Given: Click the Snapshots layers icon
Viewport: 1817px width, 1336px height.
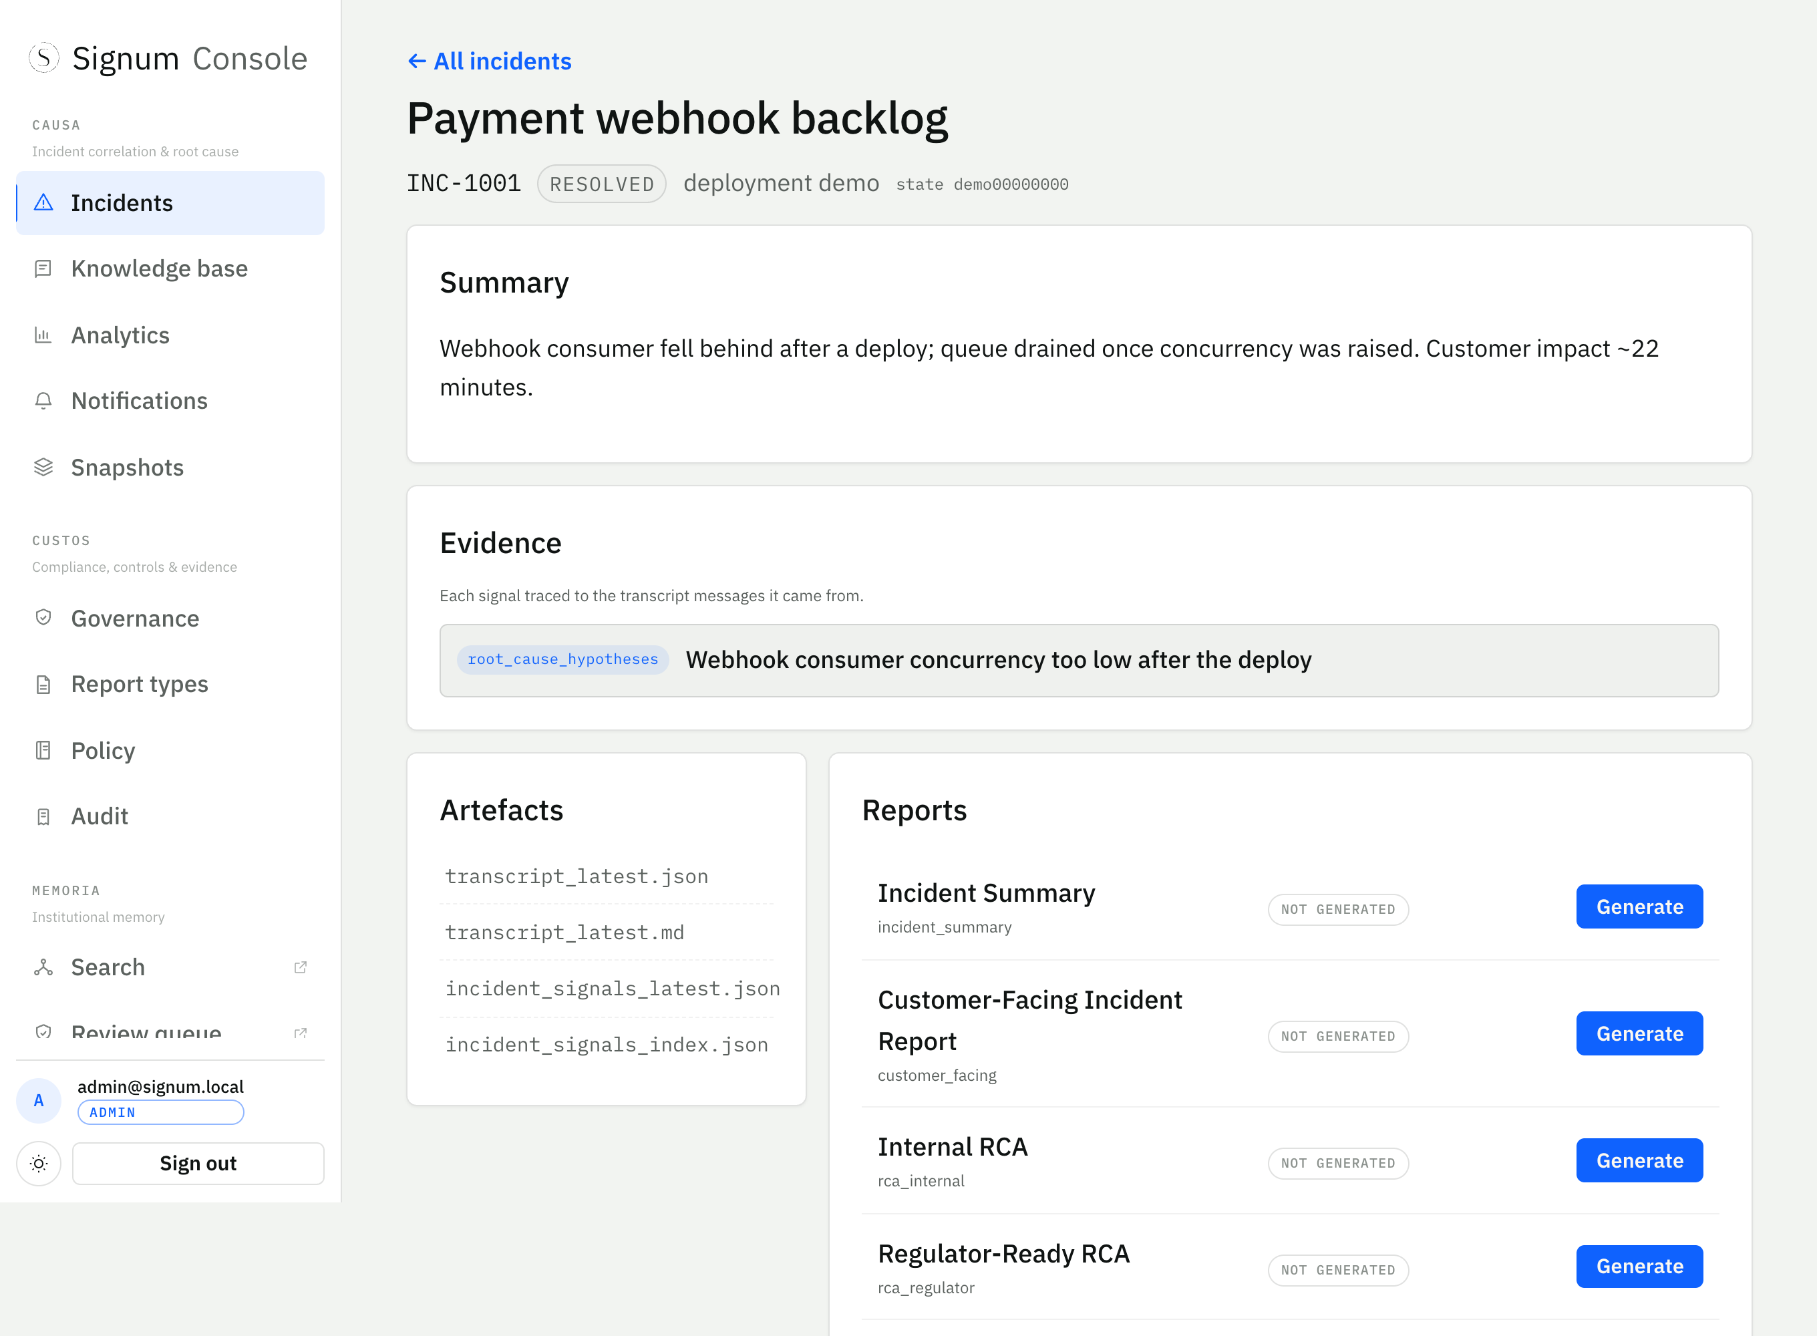Looking at the screenshot, I should pyautogui.click(x=43, y=468).
